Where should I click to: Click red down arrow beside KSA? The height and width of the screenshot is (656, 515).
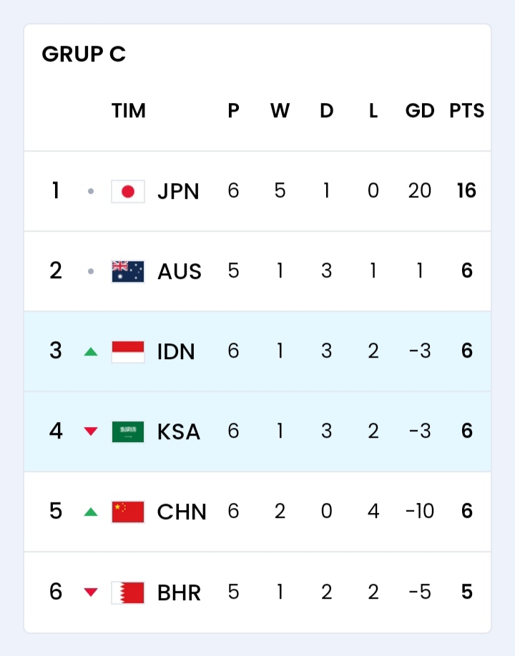click(91, 431)
